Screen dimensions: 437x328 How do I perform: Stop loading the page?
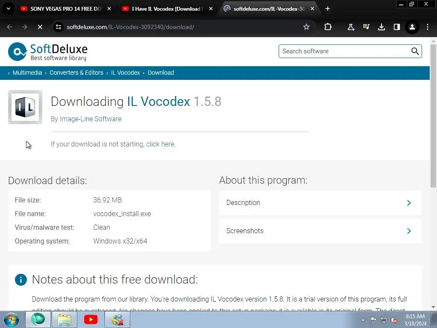[40, 27]
